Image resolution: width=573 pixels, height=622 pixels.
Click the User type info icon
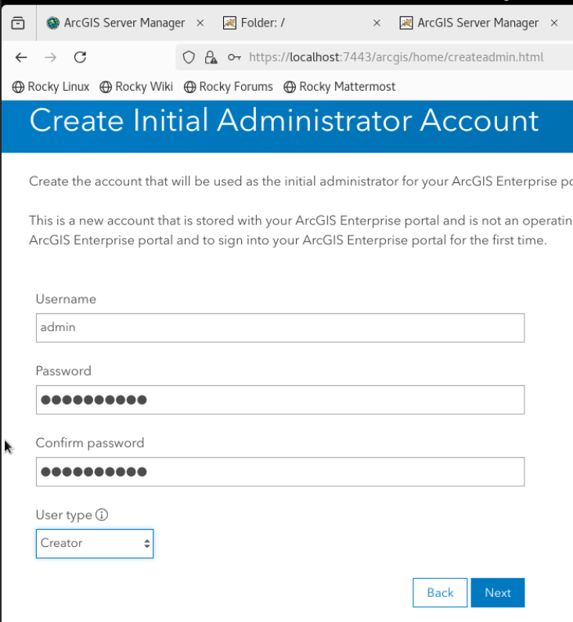pyautogui.click(x=102, y=515)
